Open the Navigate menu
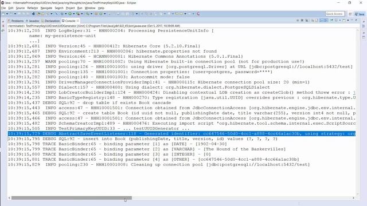The height and width of the screenshot is (206, 367). click(46, 8)
